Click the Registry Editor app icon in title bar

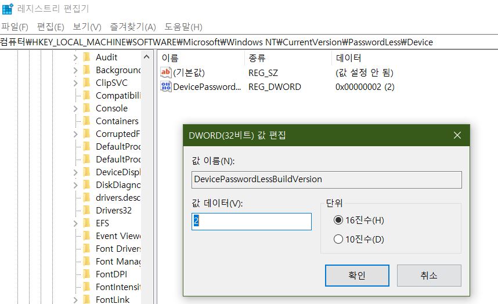point(8,9)
